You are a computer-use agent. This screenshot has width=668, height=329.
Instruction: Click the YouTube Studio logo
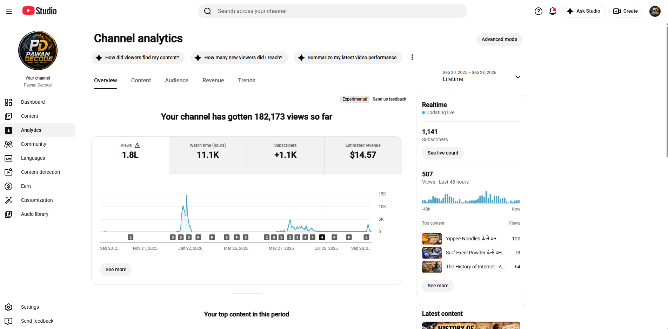(x=39, y=11)
